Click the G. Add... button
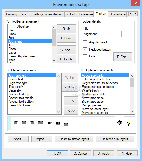This screenshot has width=142, height=161. (67, 50)
